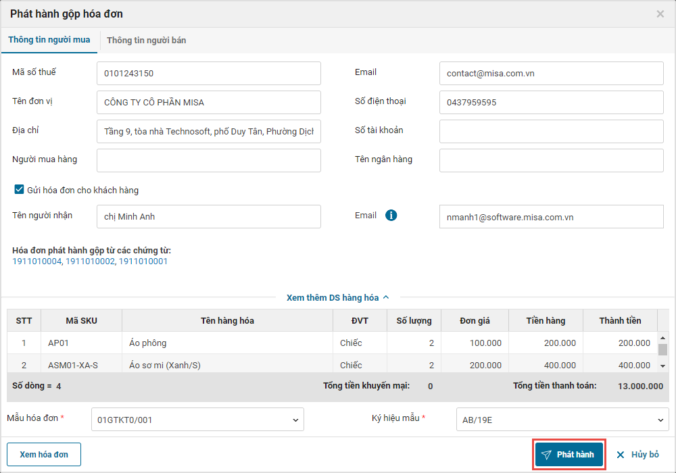Focus the Số tài khoản field
The height and width of the screenshot is (473, 676).
pyautogui.click(x=551, y=131)
